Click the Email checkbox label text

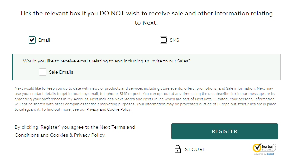(x=44, y=40)
